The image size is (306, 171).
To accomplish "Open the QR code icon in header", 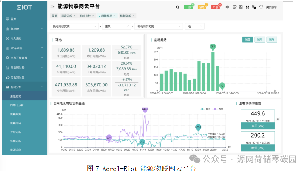I will tap(235, 7).
